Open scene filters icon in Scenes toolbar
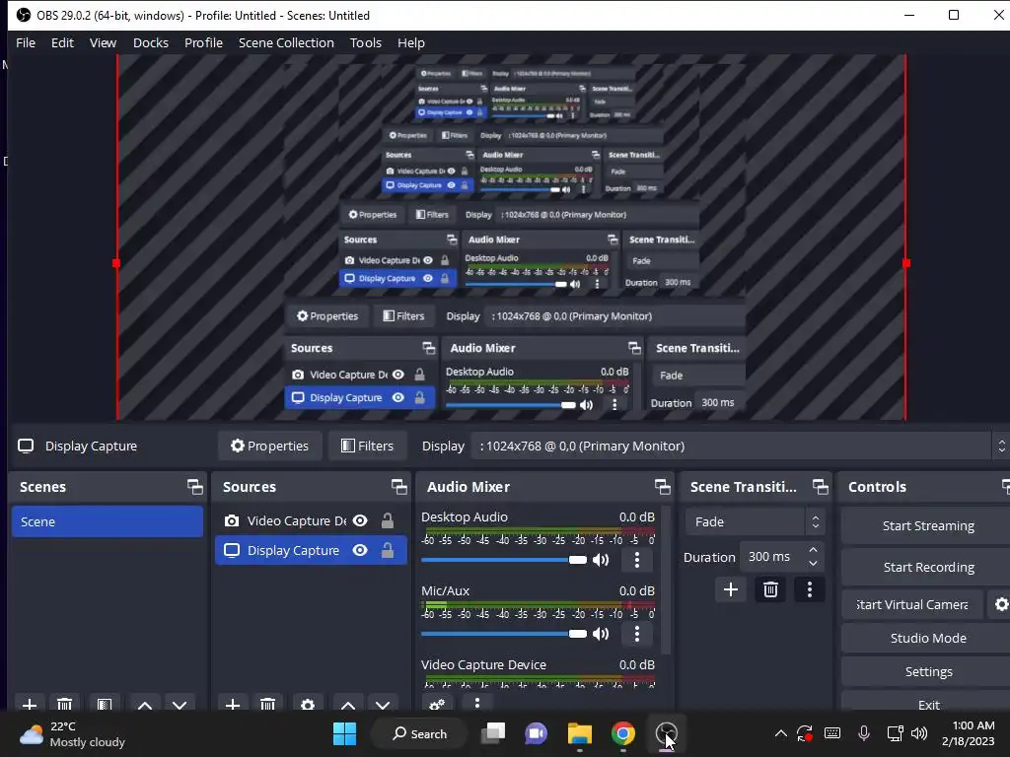This screenshot has width=1010, height=757. pos(105,704)
